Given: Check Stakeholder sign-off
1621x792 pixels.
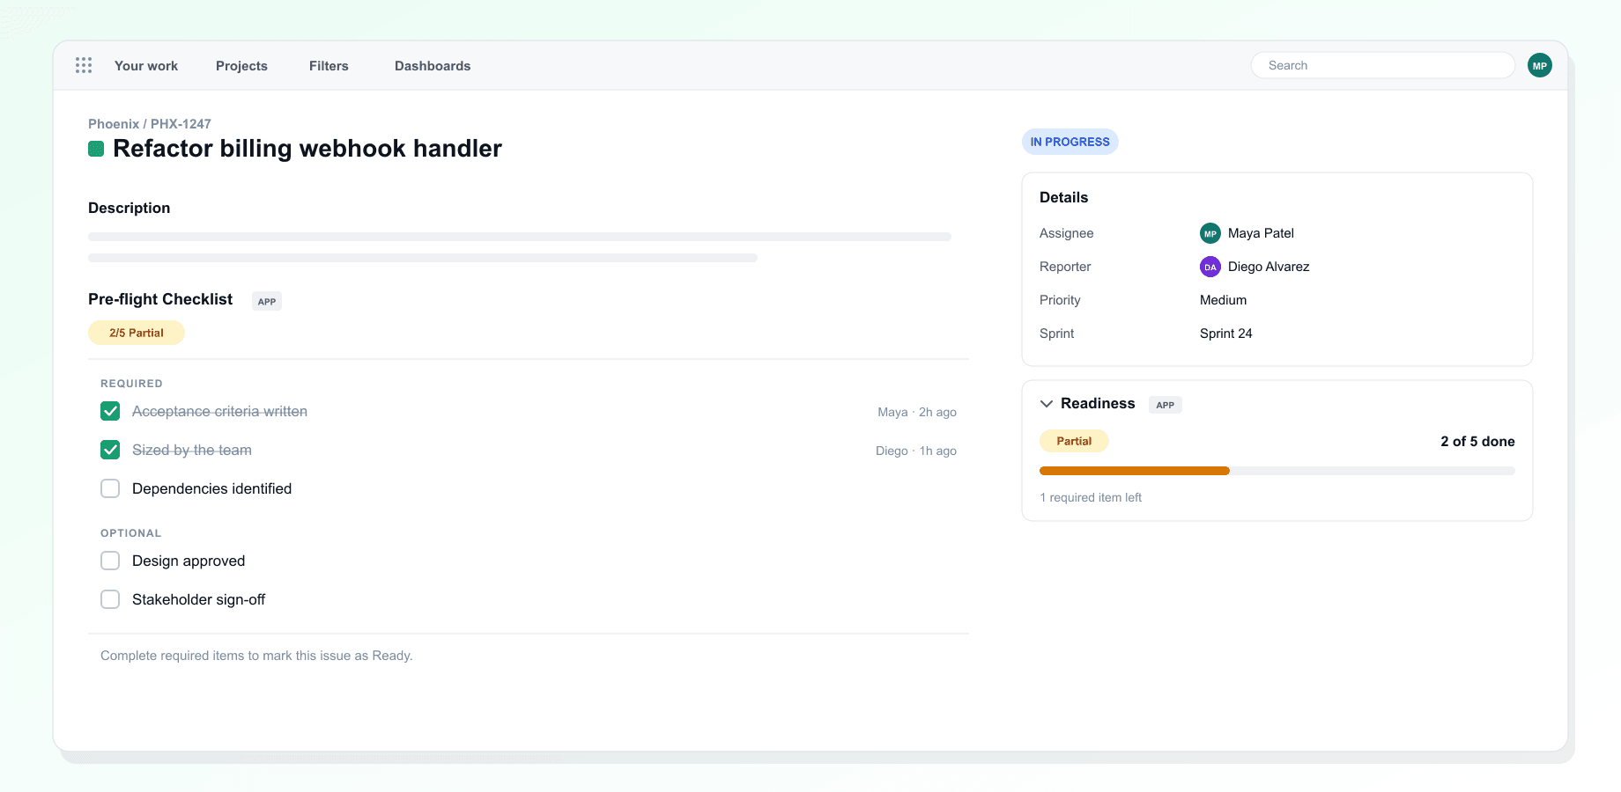Looking at the screenshot, I should click(x=110, y=599).
